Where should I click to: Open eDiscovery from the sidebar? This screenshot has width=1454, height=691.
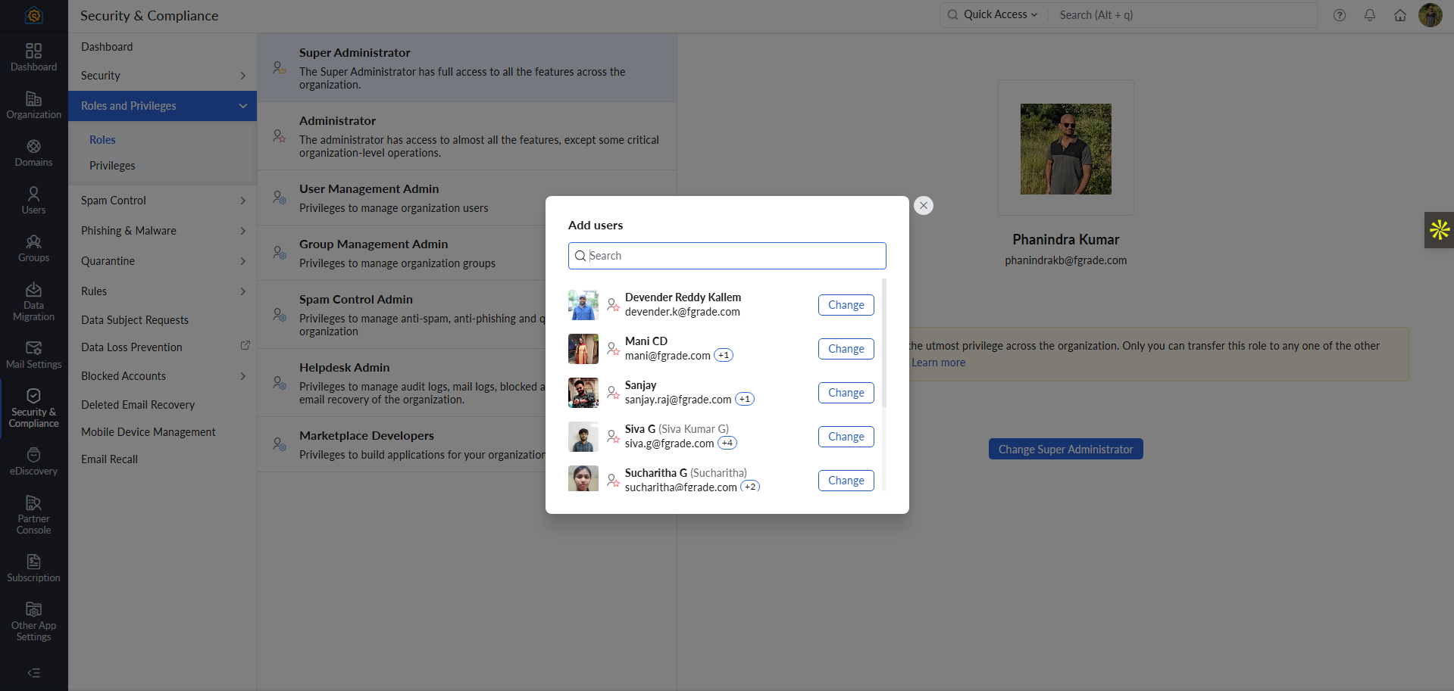point(33,462)
